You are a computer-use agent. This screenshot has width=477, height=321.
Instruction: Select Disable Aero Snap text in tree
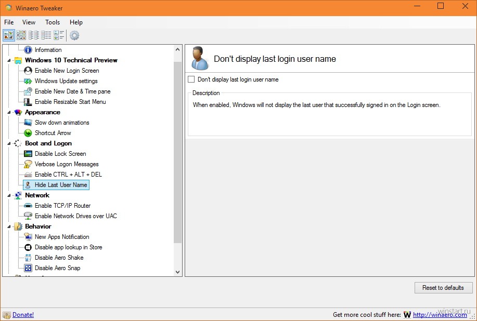(58, 268)
